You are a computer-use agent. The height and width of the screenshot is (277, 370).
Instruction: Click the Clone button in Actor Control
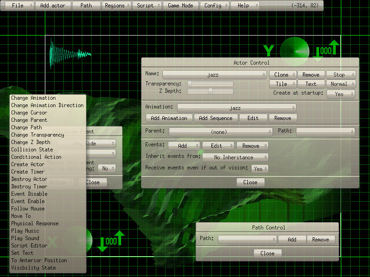coord(282,74)
